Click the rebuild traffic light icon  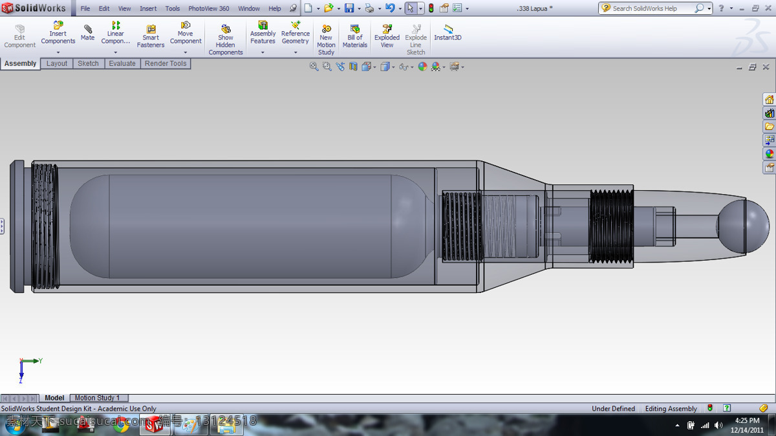coord(431,8)
